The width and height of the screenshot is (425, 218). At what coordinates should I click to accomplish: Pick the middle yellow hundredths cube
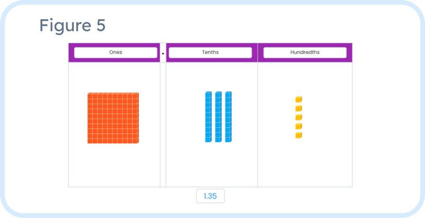(299, 117)
